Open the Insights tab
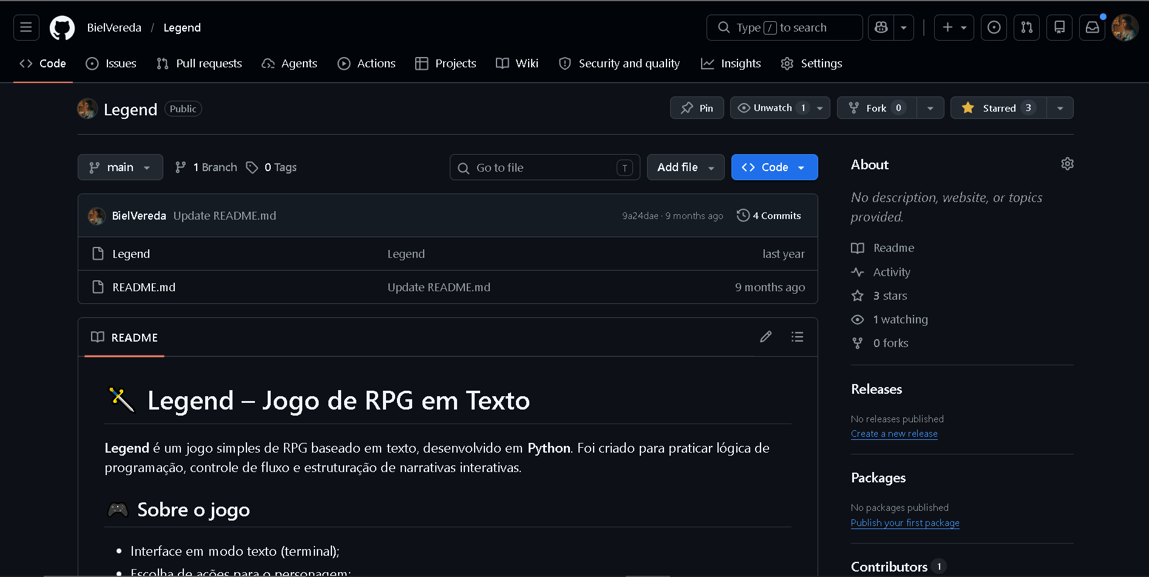 tap(731, 64)
